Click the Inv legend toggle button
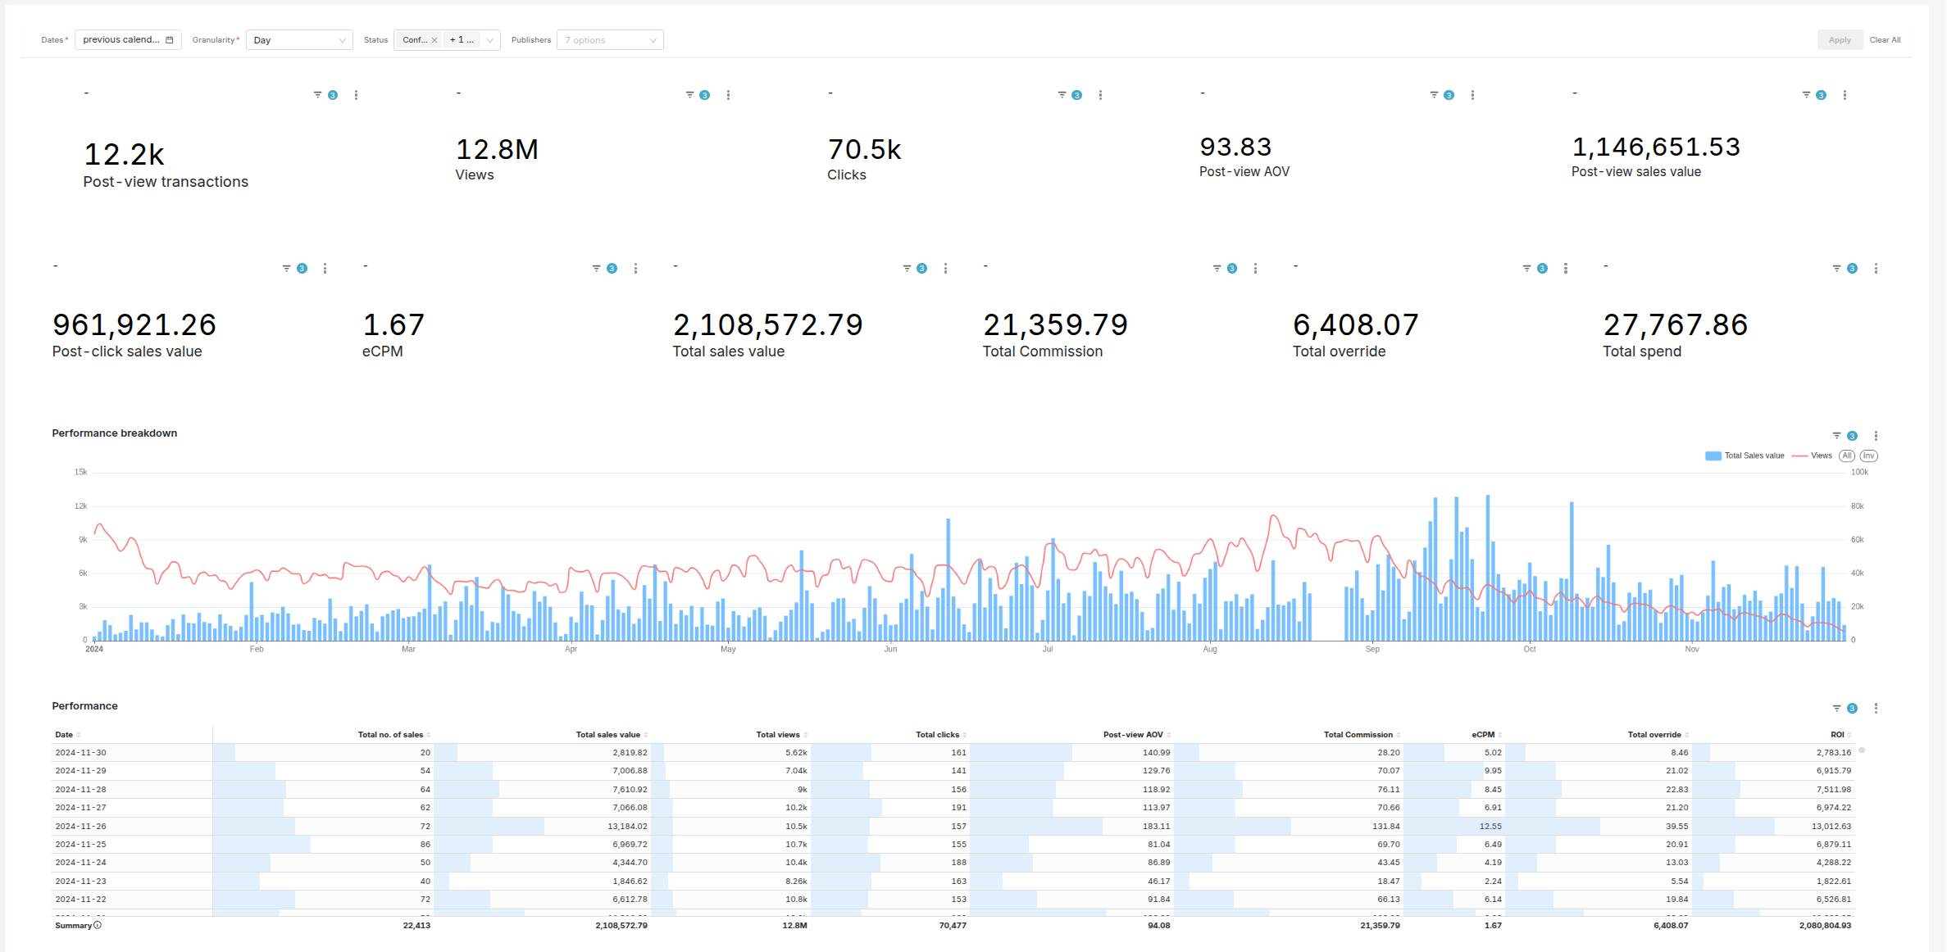The width and height of the screenshot is (1947, 952). click(1868, 456)
